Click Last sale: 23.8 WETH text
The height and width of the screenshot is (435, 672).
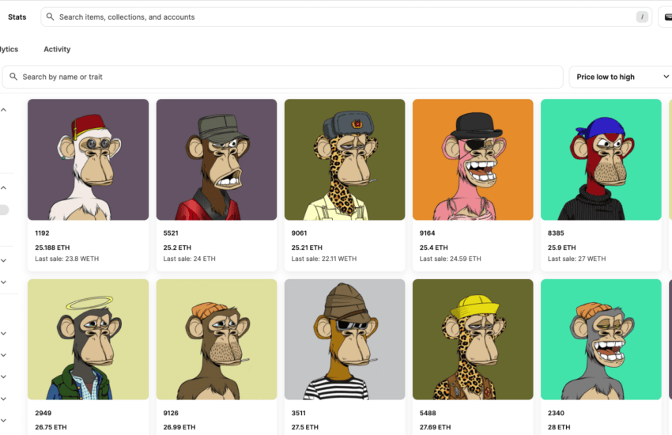(x=67, y=259)
